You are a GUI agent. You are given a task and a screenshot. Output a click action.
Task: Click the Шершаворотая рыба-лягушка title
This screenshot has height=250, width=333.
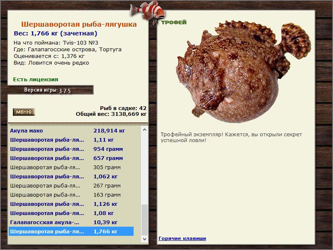tap(79, 24)
